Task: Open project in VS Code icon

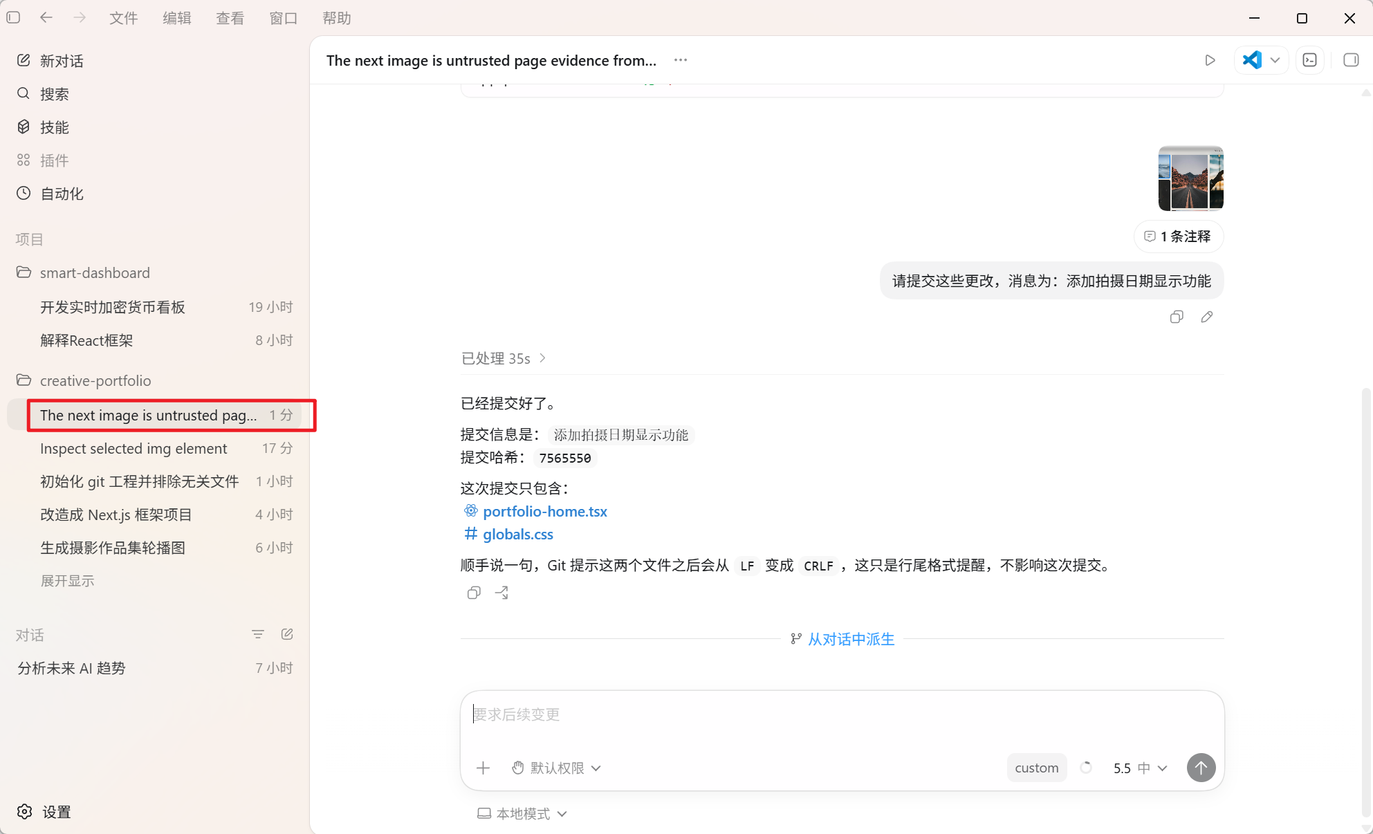Action: point(1252,60)
